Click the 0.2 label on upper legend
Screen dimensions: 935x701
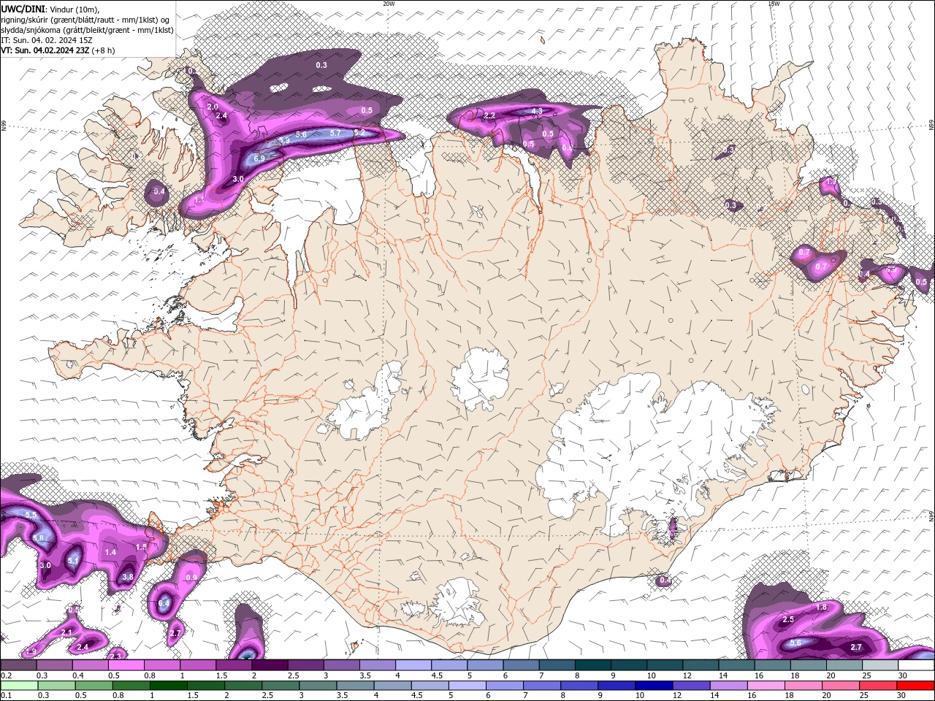[x=7, y=675]
